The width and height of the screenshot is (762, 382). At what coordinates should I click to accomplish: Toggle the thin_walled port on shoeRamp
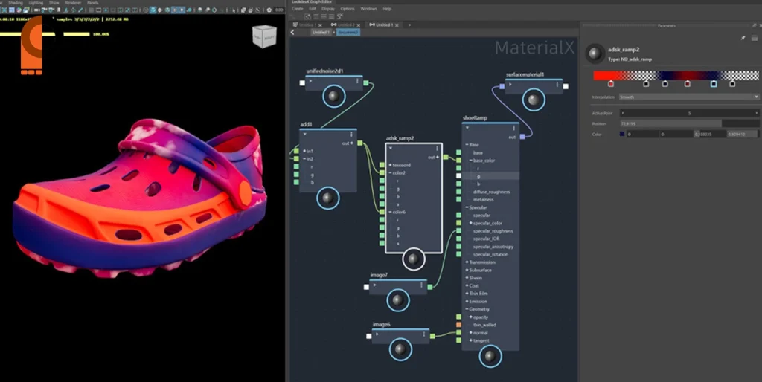[x=458, y=325]
